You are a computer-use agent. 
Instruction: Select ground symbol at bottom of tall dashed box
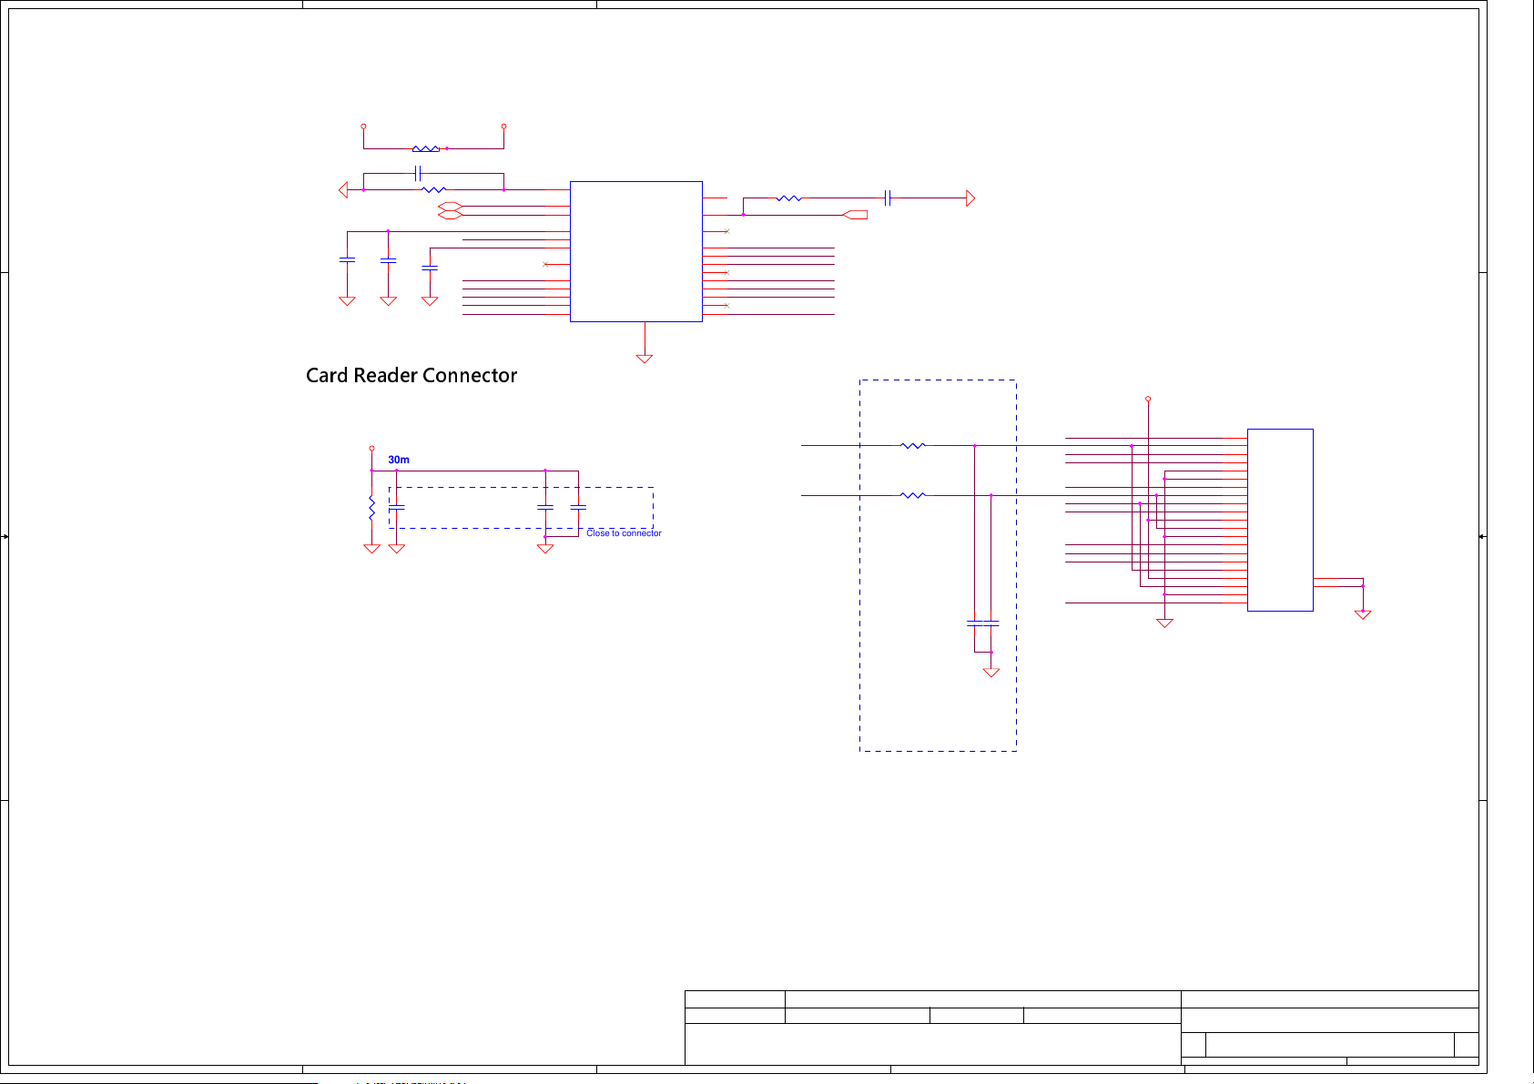tap(991, 673)
